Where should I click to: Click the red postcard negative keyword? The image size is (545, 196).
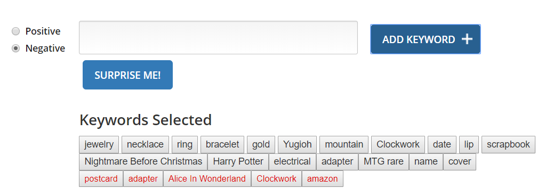click(x=101, y=179)
